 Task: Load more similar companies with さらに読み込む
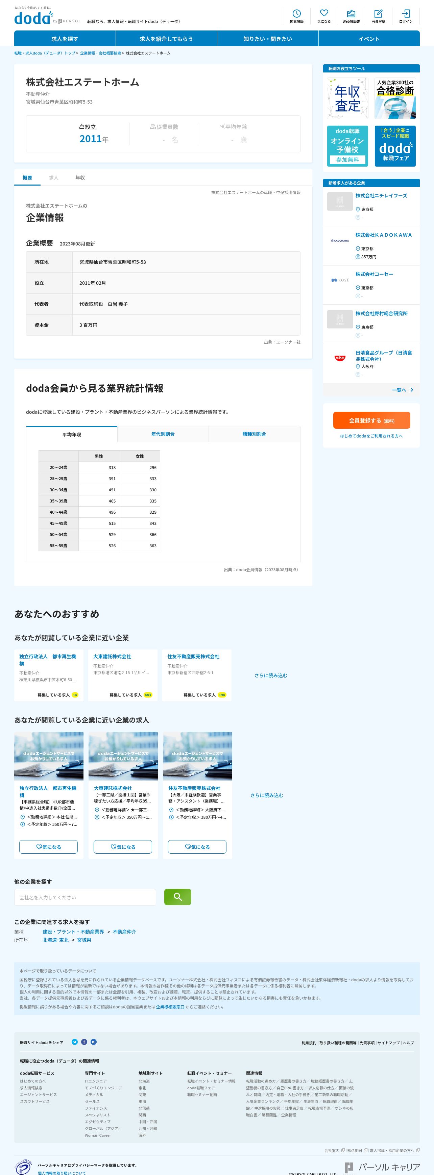click(270, 675)
